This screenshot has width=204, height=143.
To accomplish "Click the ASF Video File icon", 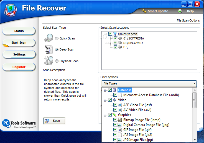I will click(120, 105).
